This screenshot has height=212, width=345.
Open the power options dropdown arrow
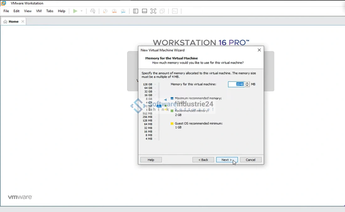pos(82,11)
